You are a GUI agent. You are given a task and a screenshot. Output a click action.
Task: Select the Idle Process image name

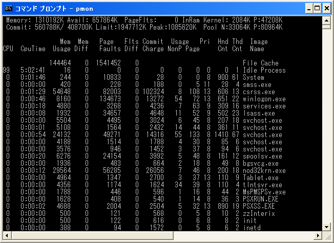click(264, 70)
